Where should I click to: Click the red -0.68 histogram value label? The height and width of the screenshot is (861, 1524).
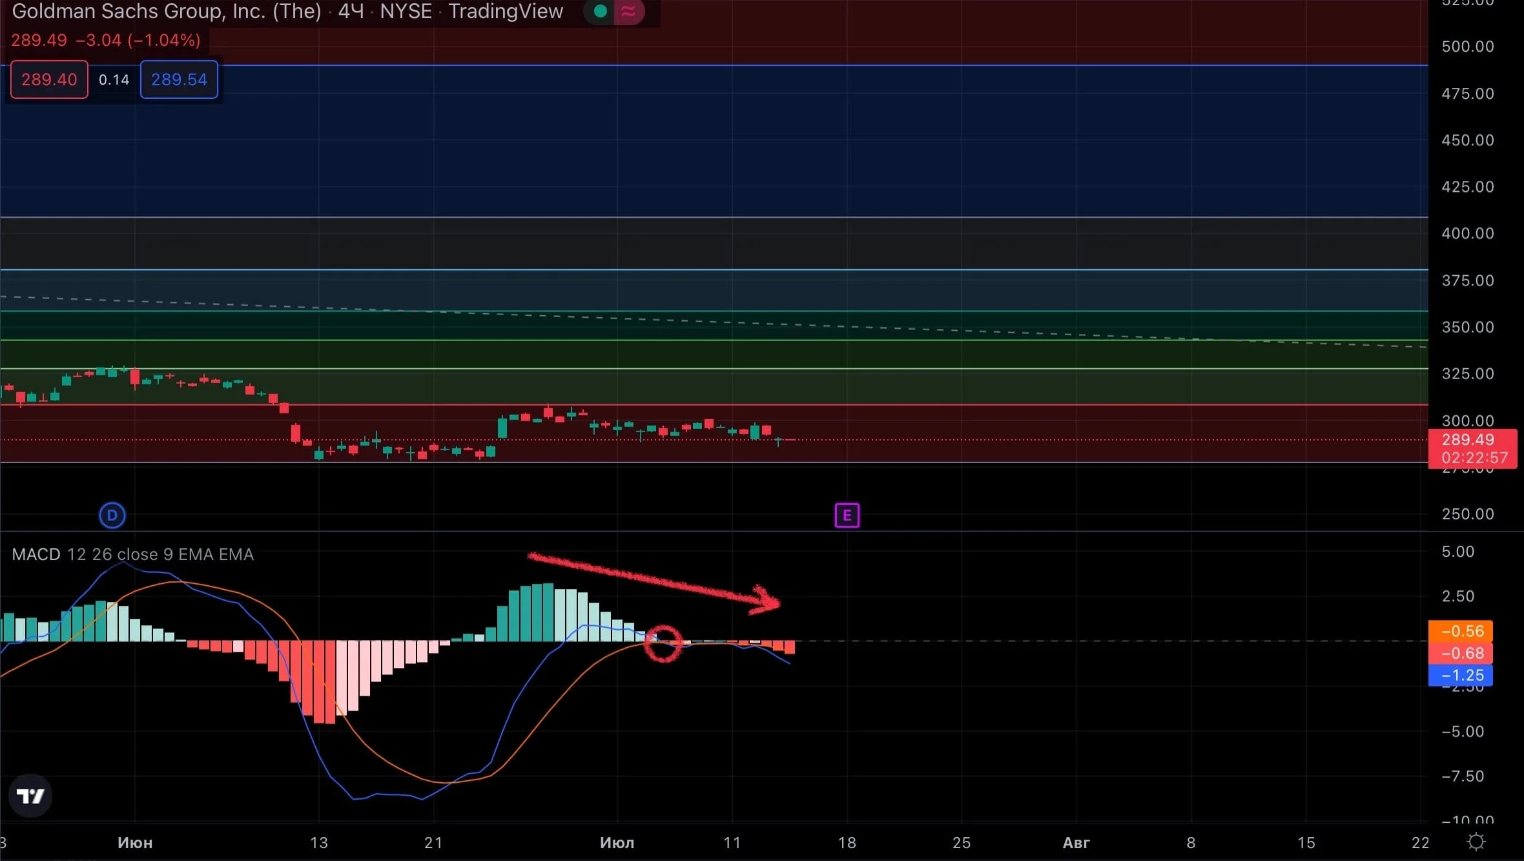tap(1460, 653)
